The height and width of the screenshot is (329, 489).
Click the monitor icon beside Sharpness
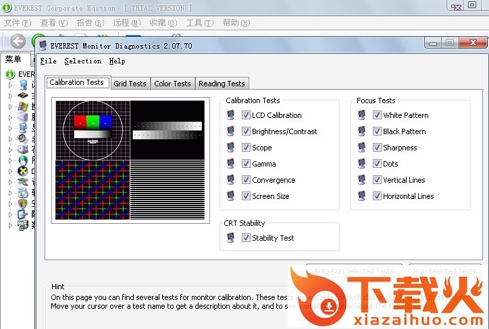tap(361, 148)
